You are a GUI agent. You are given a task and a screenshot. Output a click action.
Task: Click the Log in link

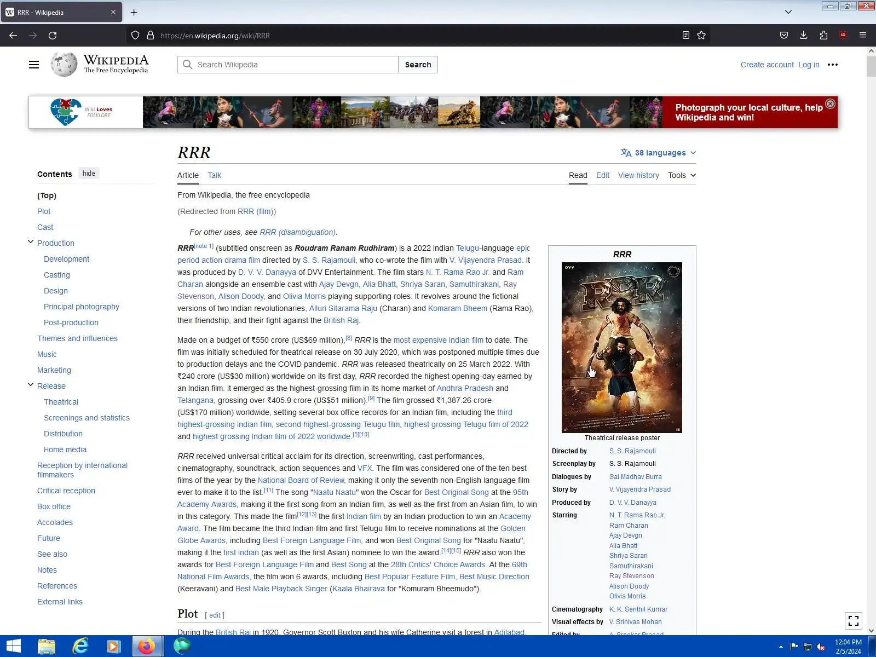809,65
